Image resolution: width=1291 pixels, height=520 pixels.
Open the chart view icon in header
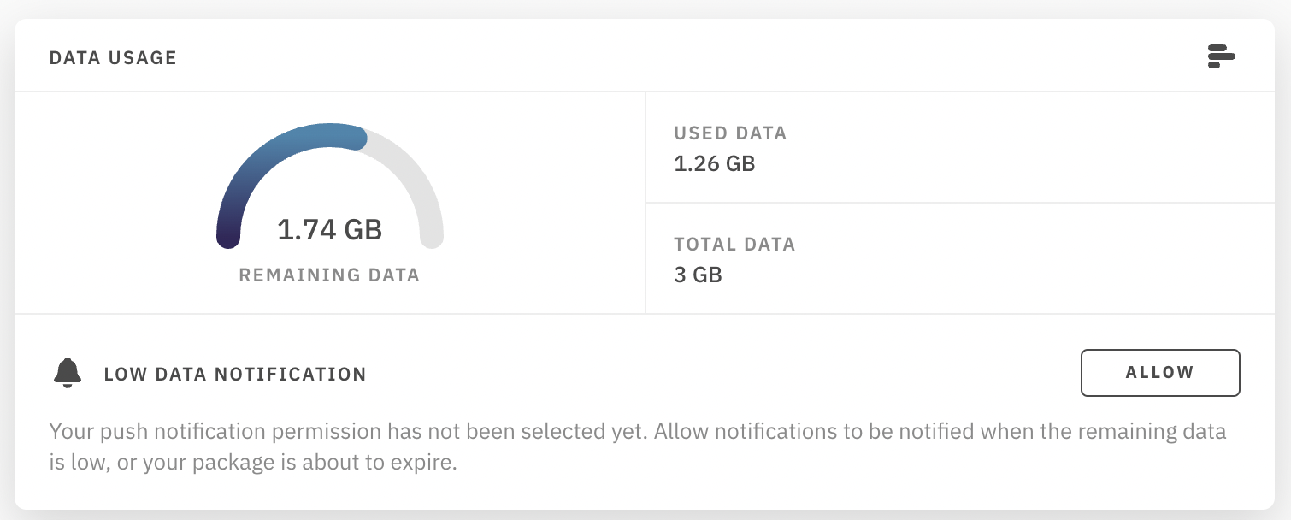1221,57
